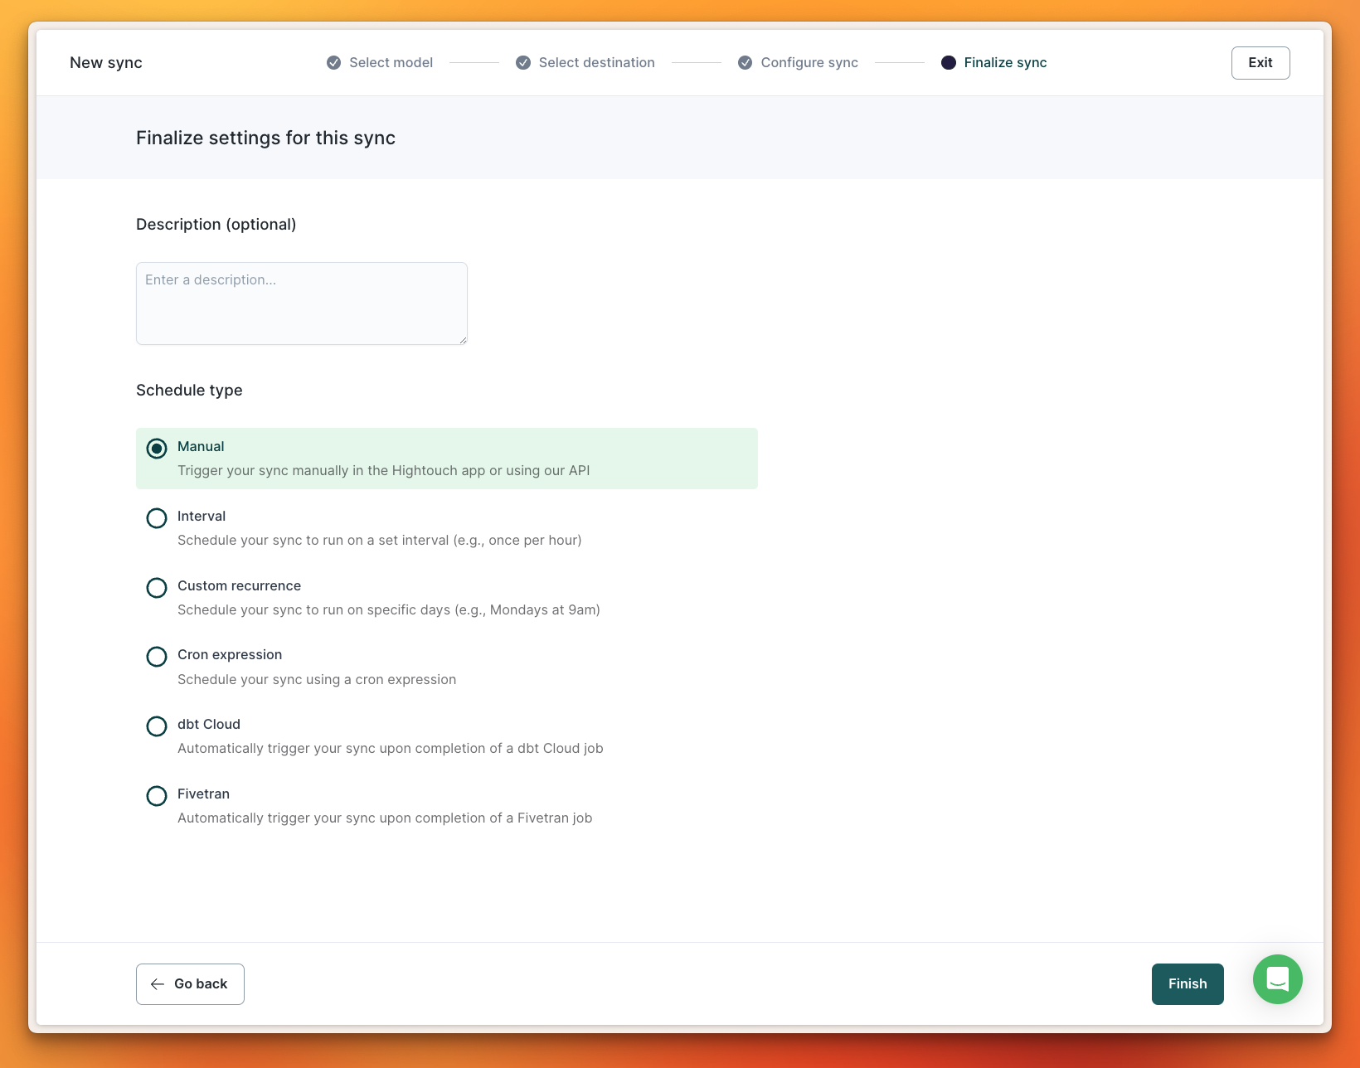Enable the dbt Cloud schedule trigger

(x=157, y=726)
